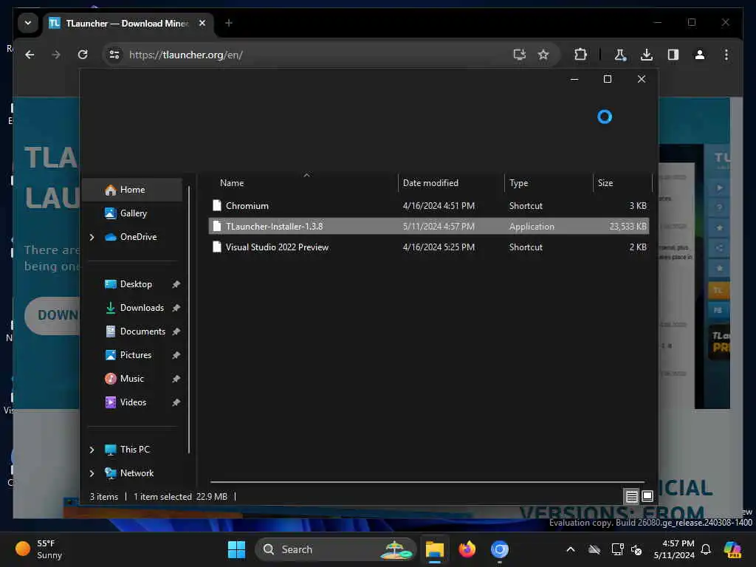
Task: Click pin icon next to Documents
Action: point(176,331)
